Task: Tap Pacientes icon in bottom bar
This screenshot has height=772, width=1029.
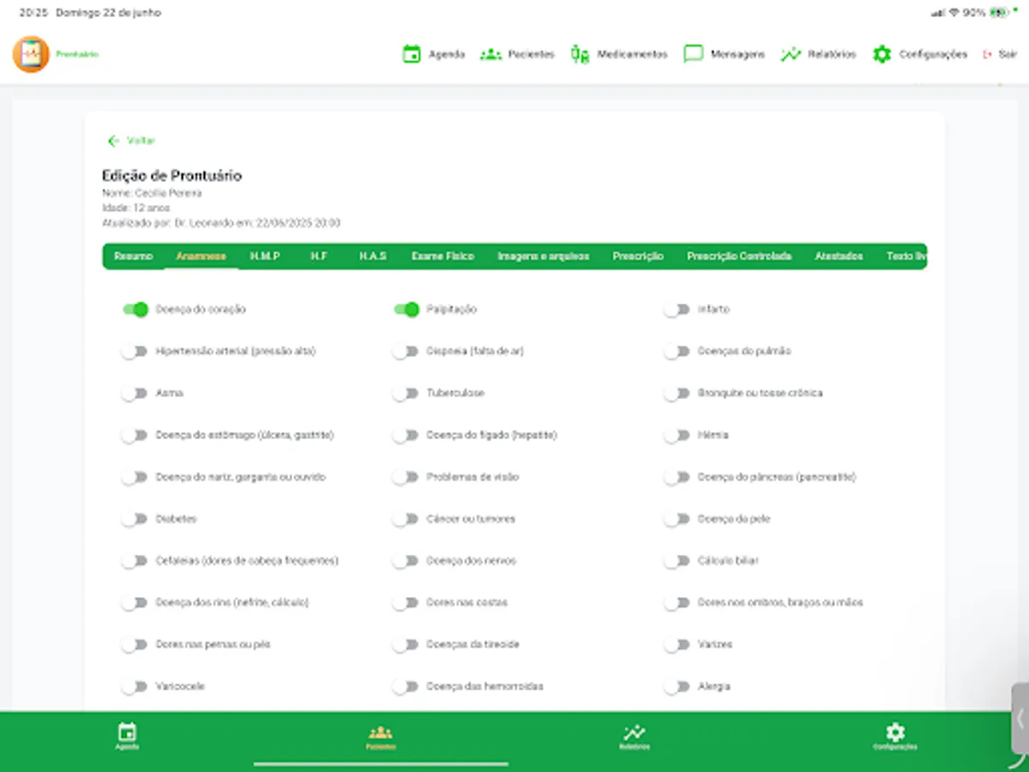Action: [381, 733]
